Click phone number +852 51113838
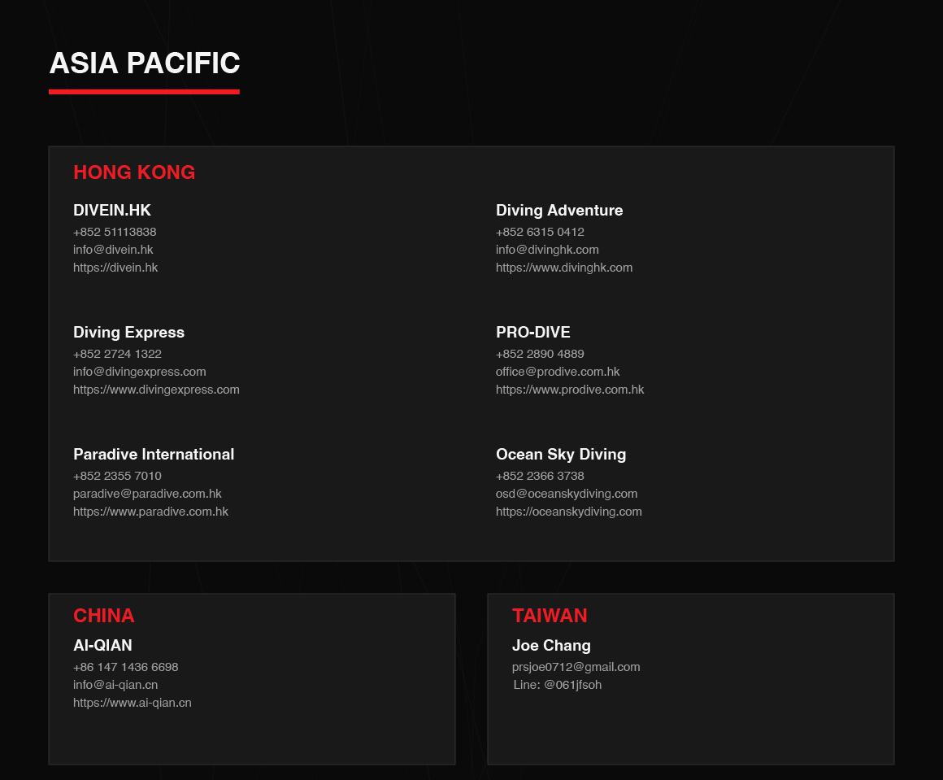This screenshot has height=780, width=943. (115, 232)
